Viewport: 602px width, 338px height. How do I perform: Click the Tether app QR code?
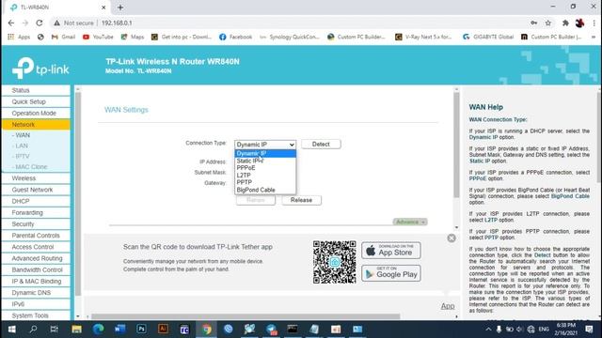pos(335,262)
